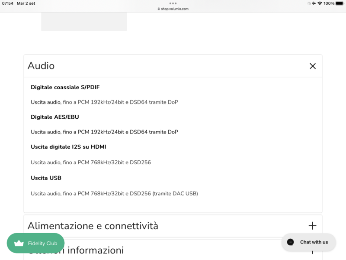Click the chat bubble icon
The width and height of the screenshot is (346, 260).
[x=291, y=242]
